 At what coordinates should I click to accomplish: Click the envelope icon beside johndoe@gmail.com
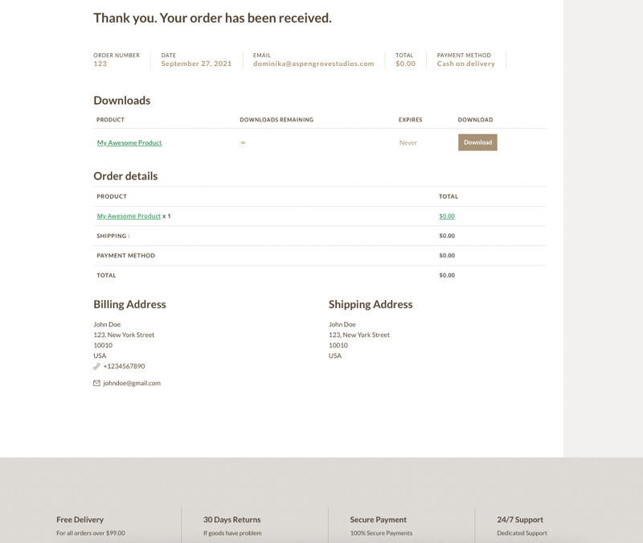(x=97, y=383)
